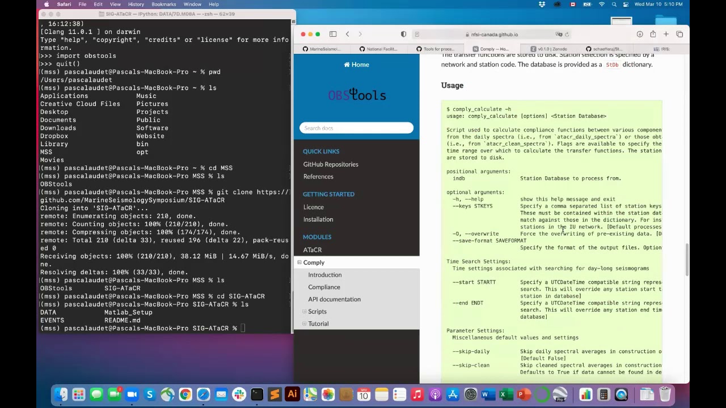Open Slack from the Dock
This screenshot has width=726, height=408.
[239, 394]
